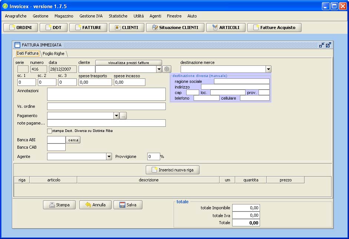Click the quantita column header

tap(251, 180)
